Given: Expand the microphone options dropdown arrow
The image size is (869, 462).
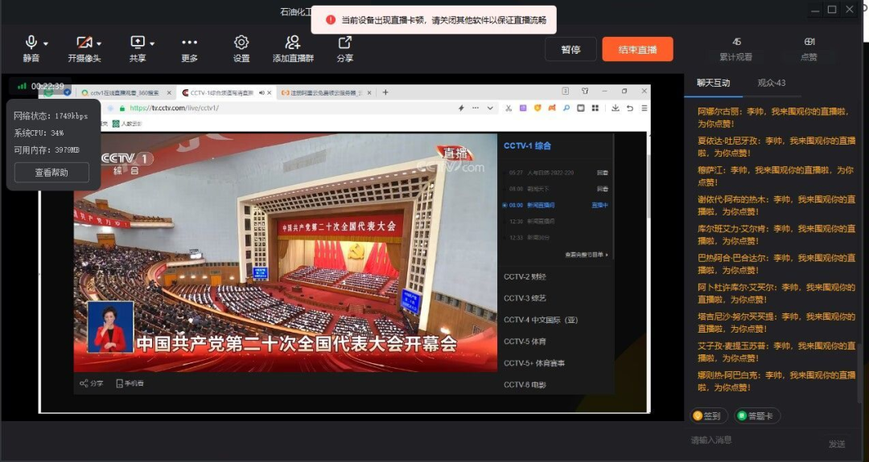Looking at the screenshot, I should click(46, 43).
